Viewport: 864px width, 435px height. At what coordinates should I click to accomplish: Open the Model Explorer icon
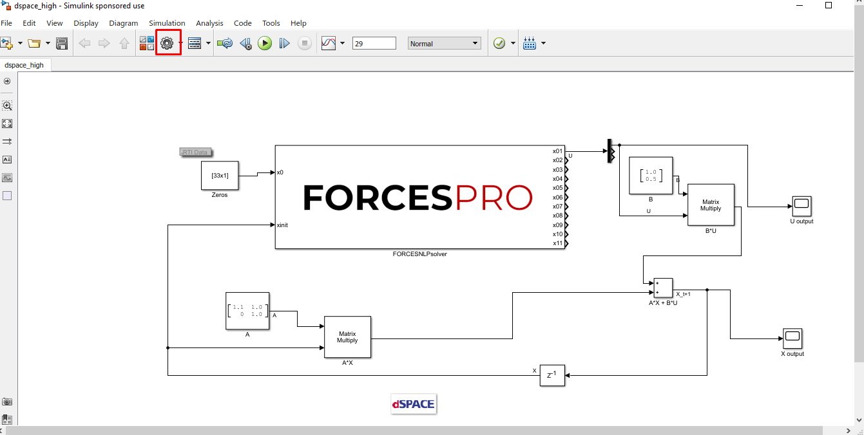pos(195,43)
